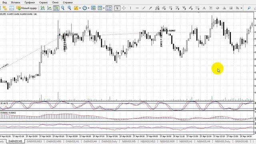Click the MACD histogram indicator subwindow
The height and width of the screenshot is (144, 256).
(x=127, y=116)
